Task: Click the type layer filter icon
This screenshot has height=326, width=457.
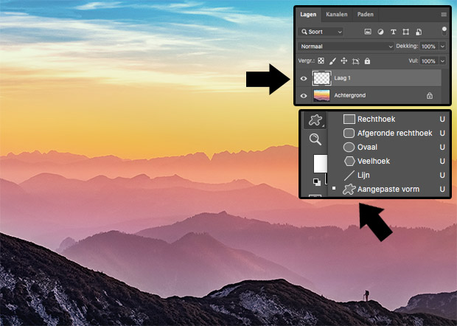Action: click(393, 32)
